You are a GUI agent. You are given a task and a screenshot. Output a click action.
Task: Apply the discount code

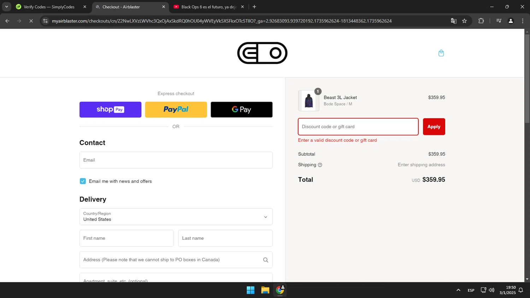pos(434,127)
